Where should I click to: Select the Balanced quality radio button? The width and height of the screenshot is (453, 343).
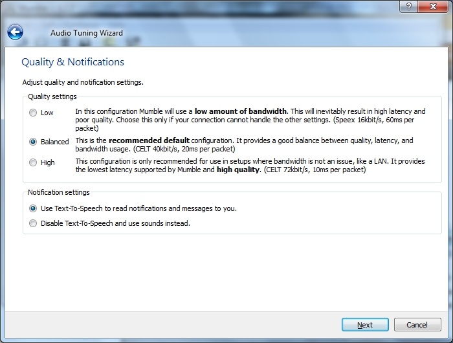click(x=33, y=142)
